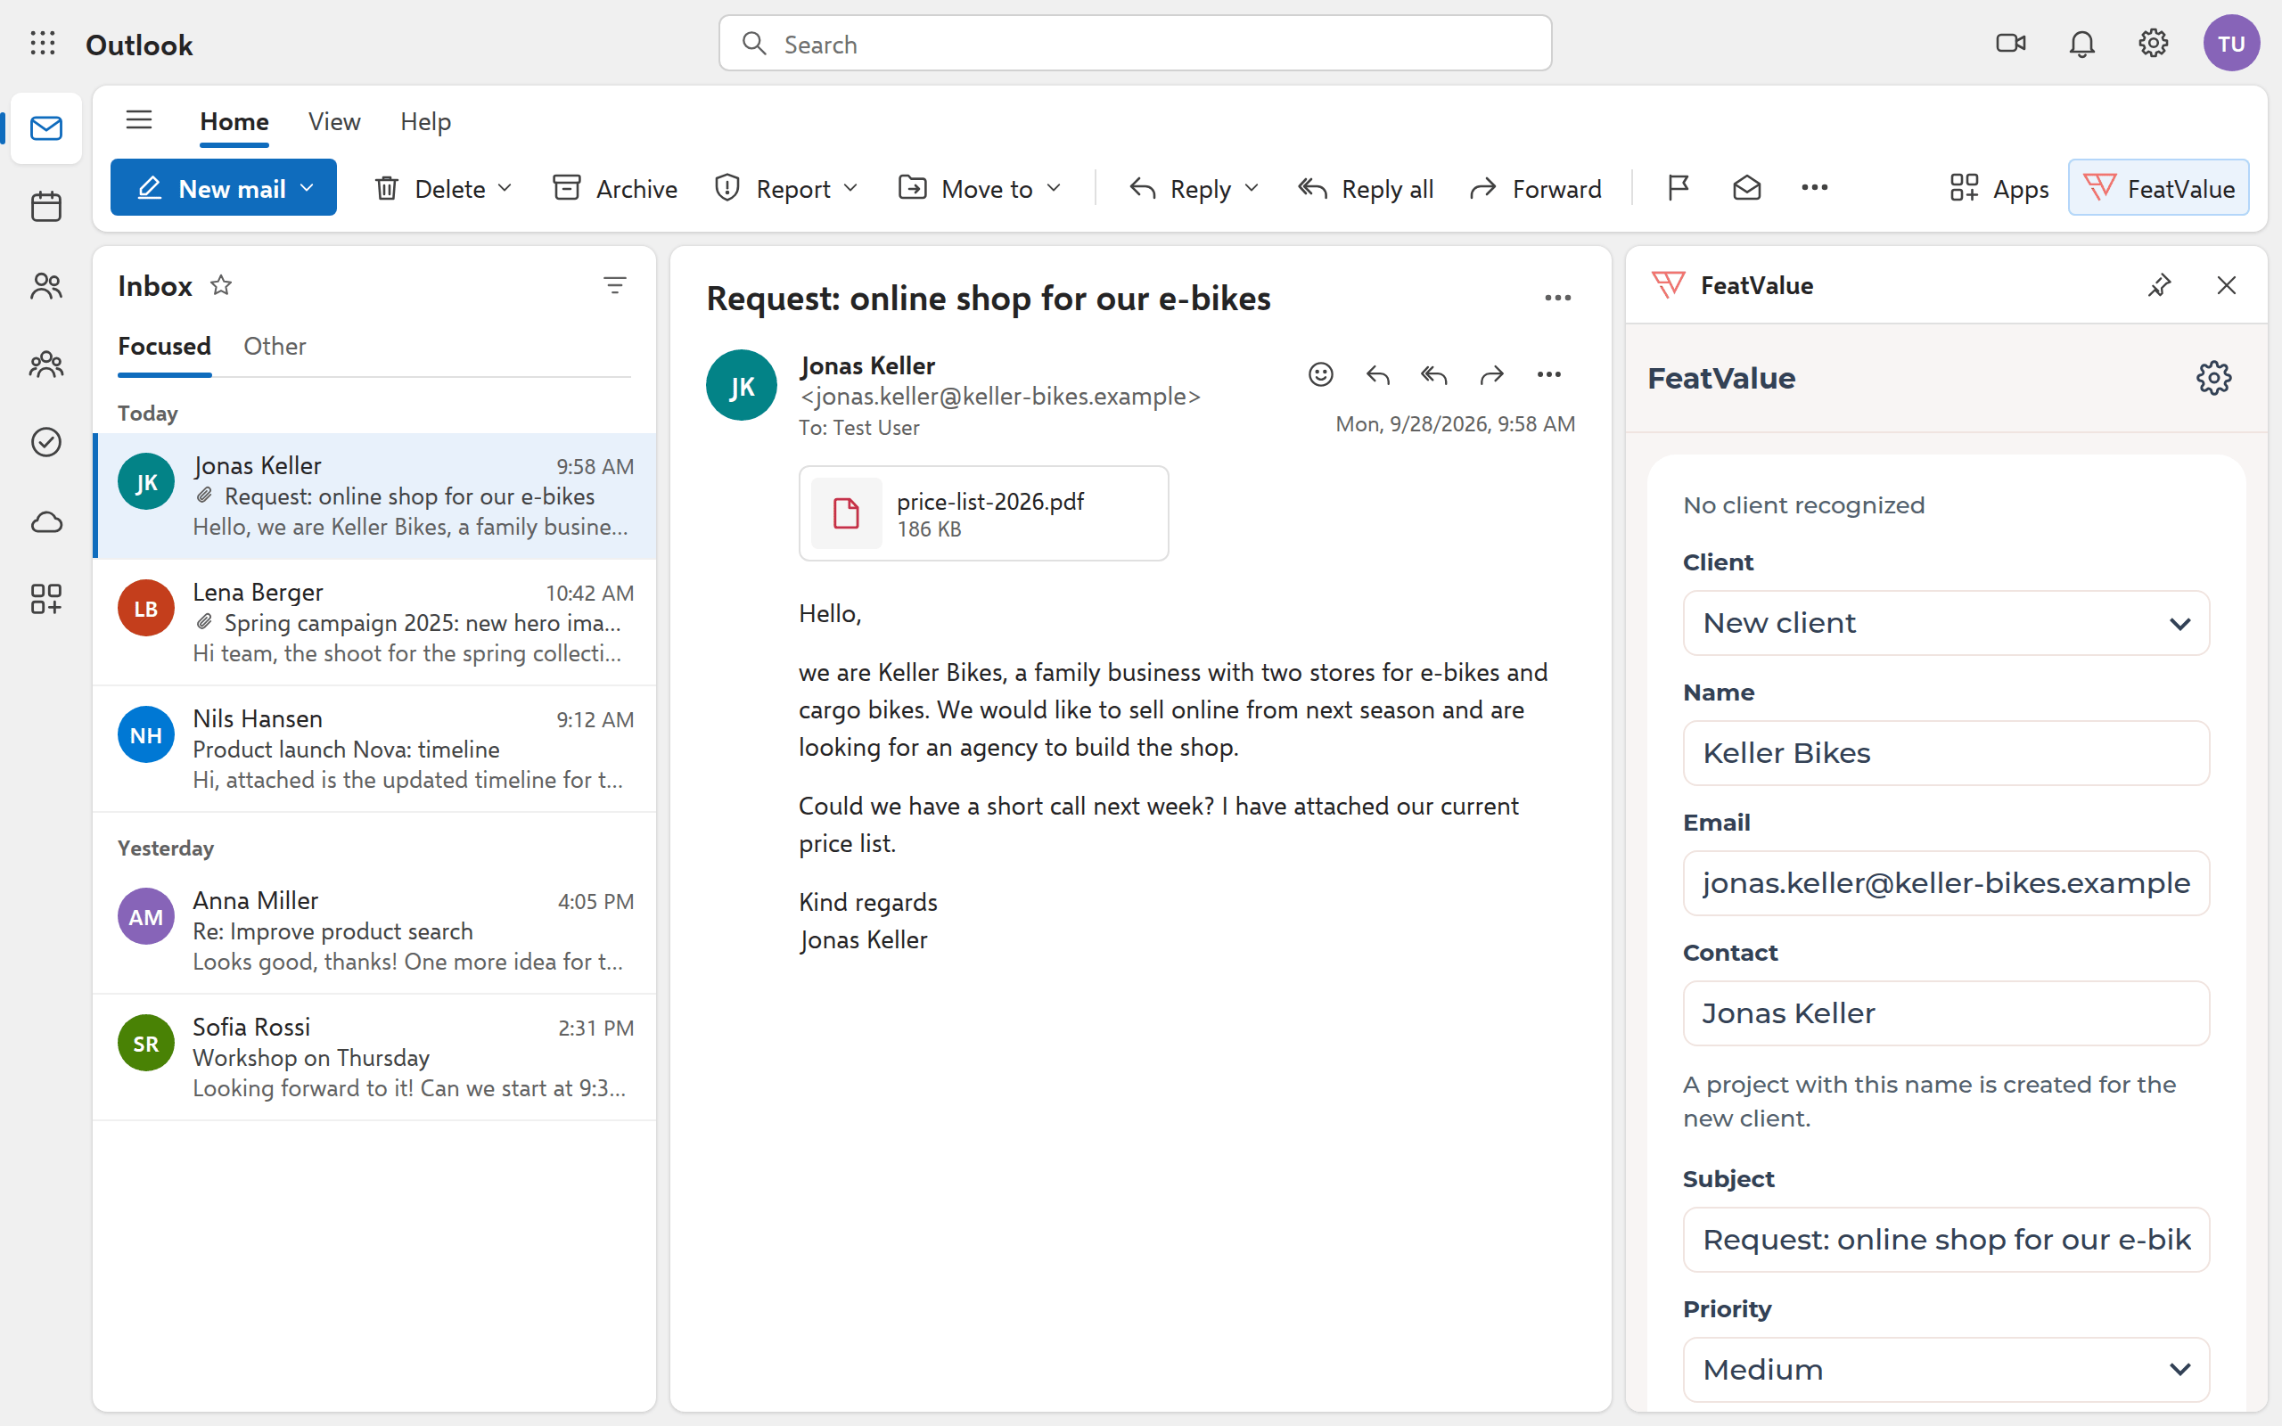Screen dimensions: 2282x1426
Task: Click Forward in the ribbon
Action: (x=1535, y=188)
